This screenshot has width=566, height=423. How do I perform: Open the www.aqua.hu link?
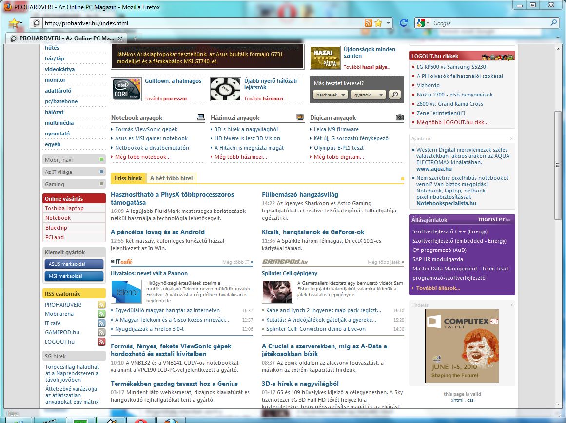[x=434, y=169]
